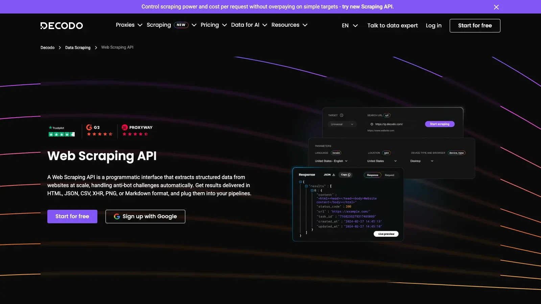Open the Scraping menu
The image size is (541, 304).
coord(159,25)
